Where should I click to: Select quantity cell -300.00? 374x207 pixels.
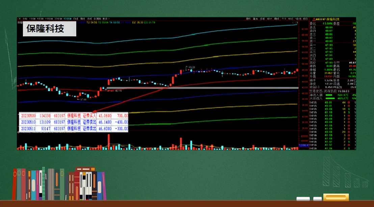click(x=122, y=129)
